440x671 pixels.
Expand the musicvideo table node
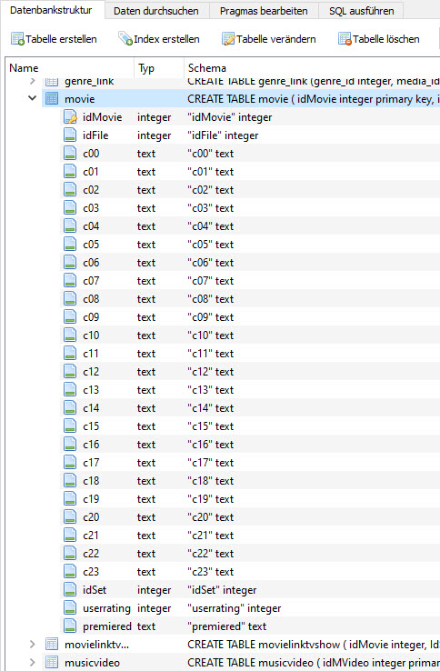pos(32,663)
